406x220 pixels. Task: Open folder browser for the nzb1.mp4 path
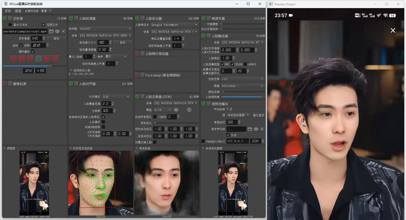pyautogui.click(x=51, y=31)
